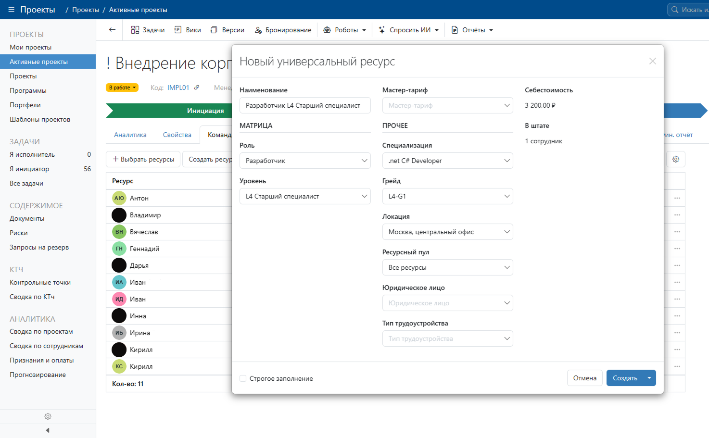Screen dimensions: 709x438
Task: Open more options for Геннадий row
Action: (677, 249)
